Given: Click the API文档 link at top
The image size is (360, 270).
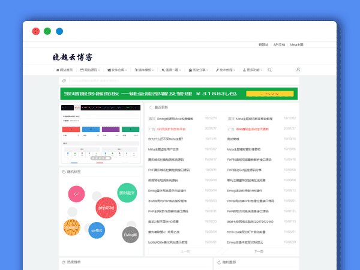Looking at the screenshot, I should pos(279,44).
